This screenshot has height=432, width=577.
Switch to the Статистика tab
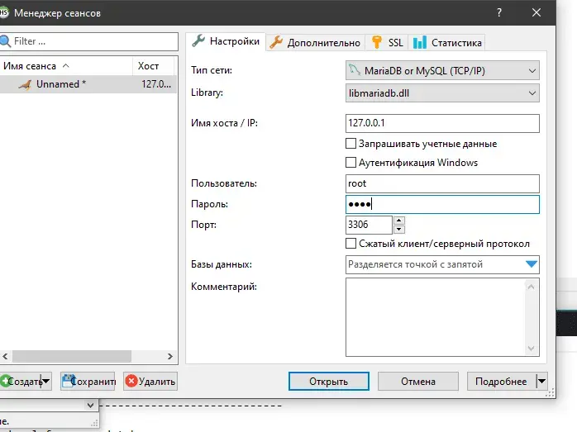(x=446, y=43)
